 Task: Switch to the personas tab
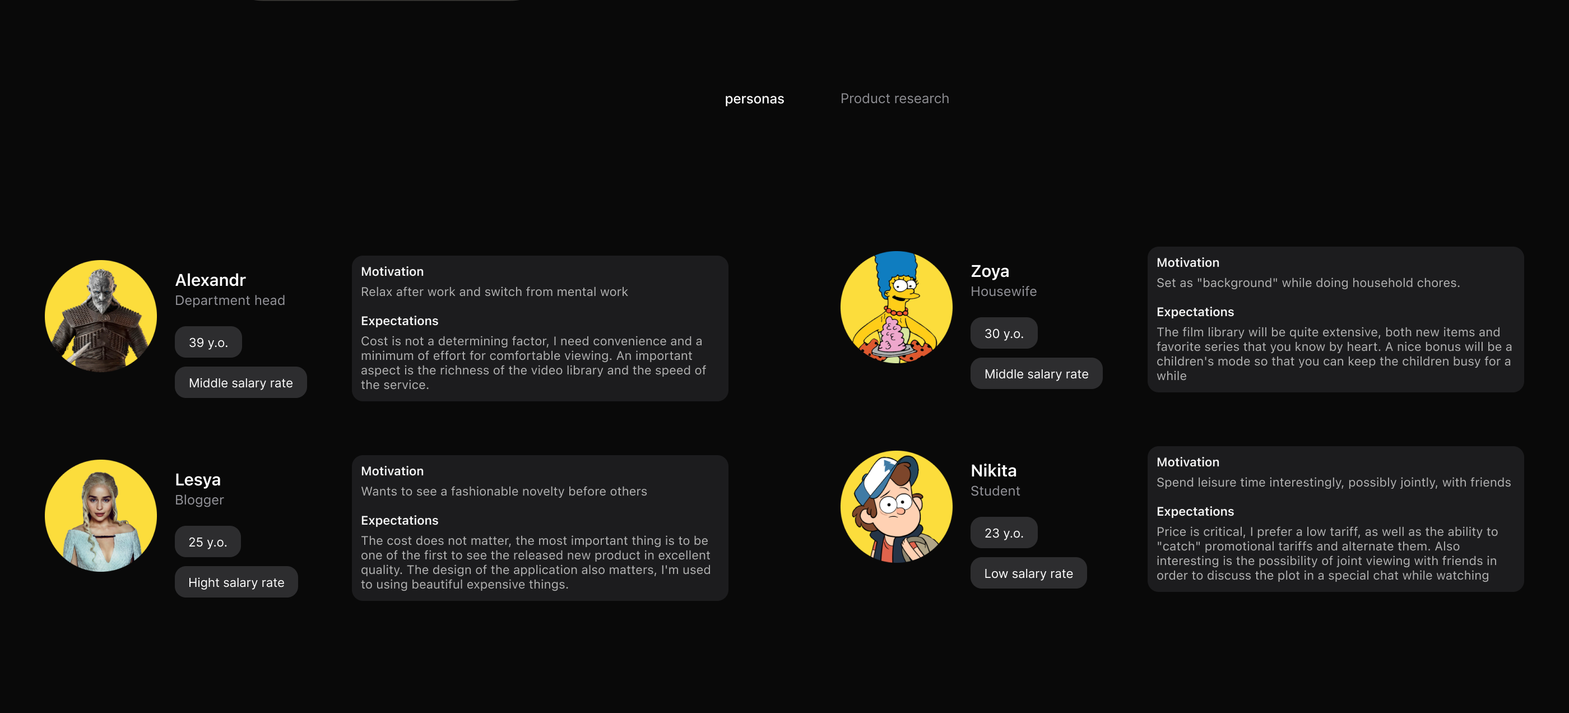(754, 99)
